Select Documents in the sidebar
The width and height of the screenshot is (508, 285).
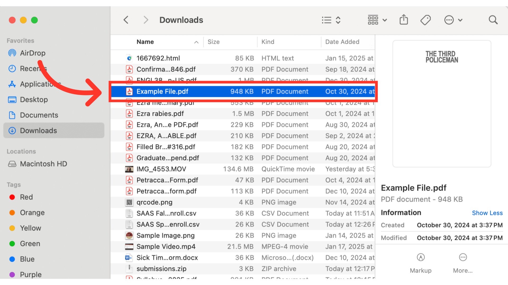pos(54,115)
